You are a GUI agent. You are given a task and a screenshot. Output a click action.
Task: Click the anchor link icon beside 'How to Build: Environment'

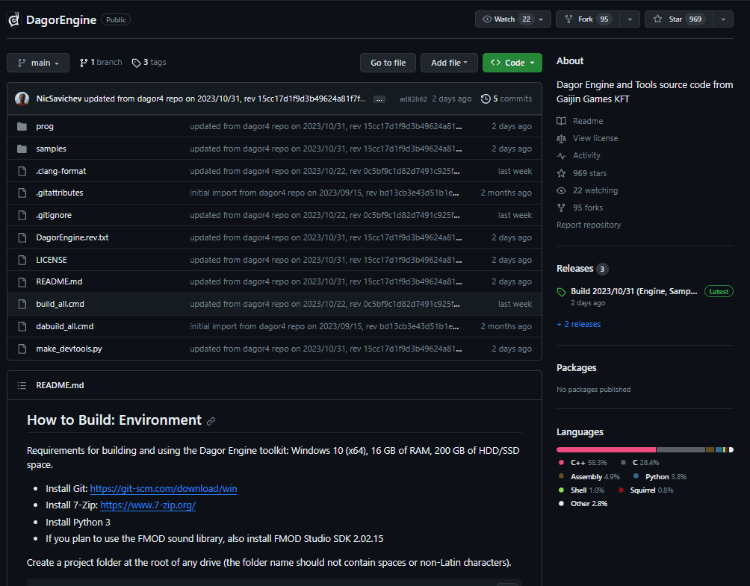[211, 420]
